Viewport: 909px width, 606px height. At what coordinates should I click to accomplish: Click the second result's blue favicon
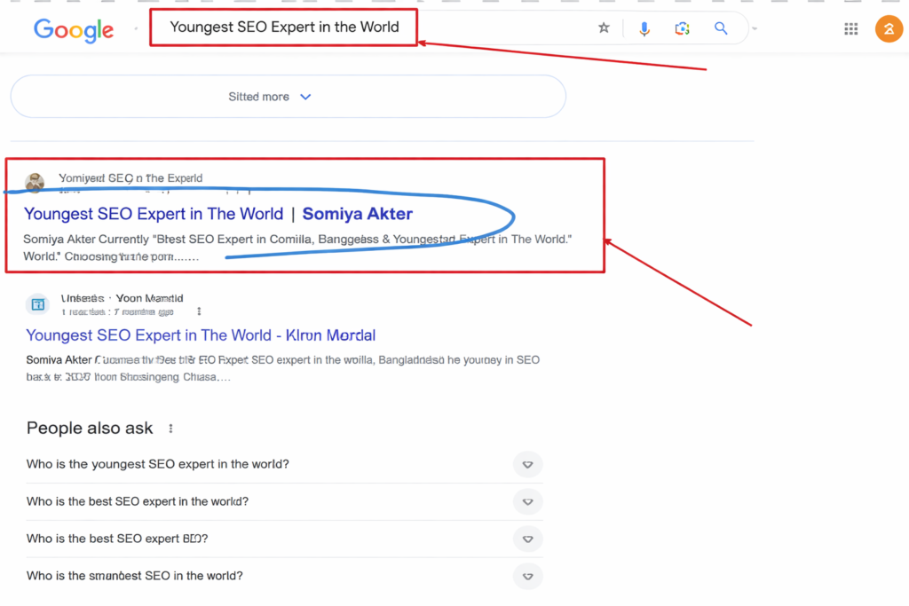(x=37, y=304)
